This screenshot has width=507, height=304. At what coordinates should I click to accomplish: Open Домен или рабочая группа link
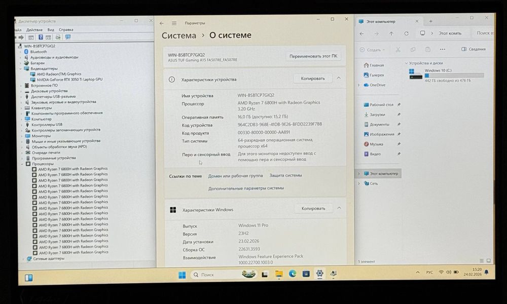point(235,176)
